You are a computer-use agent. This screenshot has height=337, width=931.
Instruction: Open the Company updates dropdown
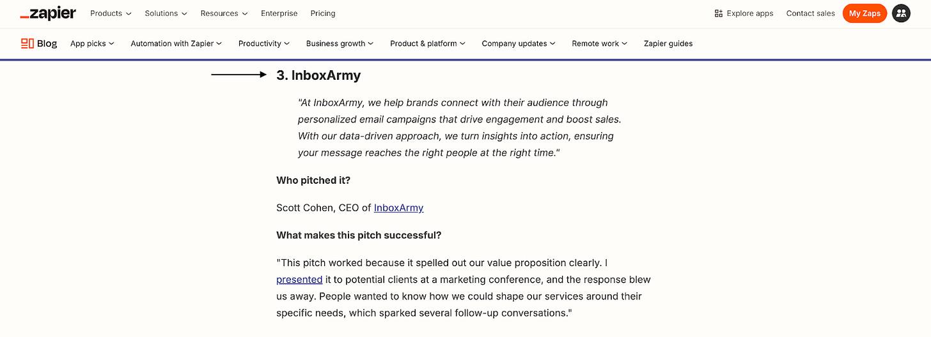pos(519,43)
